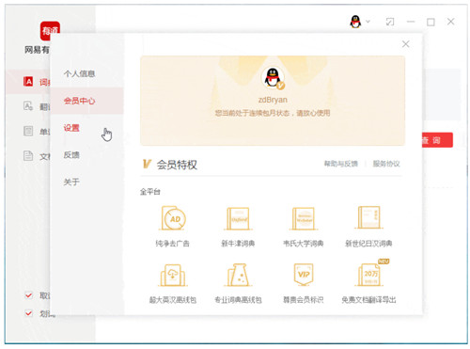Click the gold V icon beside 会员特权
This screenshot has width=470, height=349.
coord(147,164)
